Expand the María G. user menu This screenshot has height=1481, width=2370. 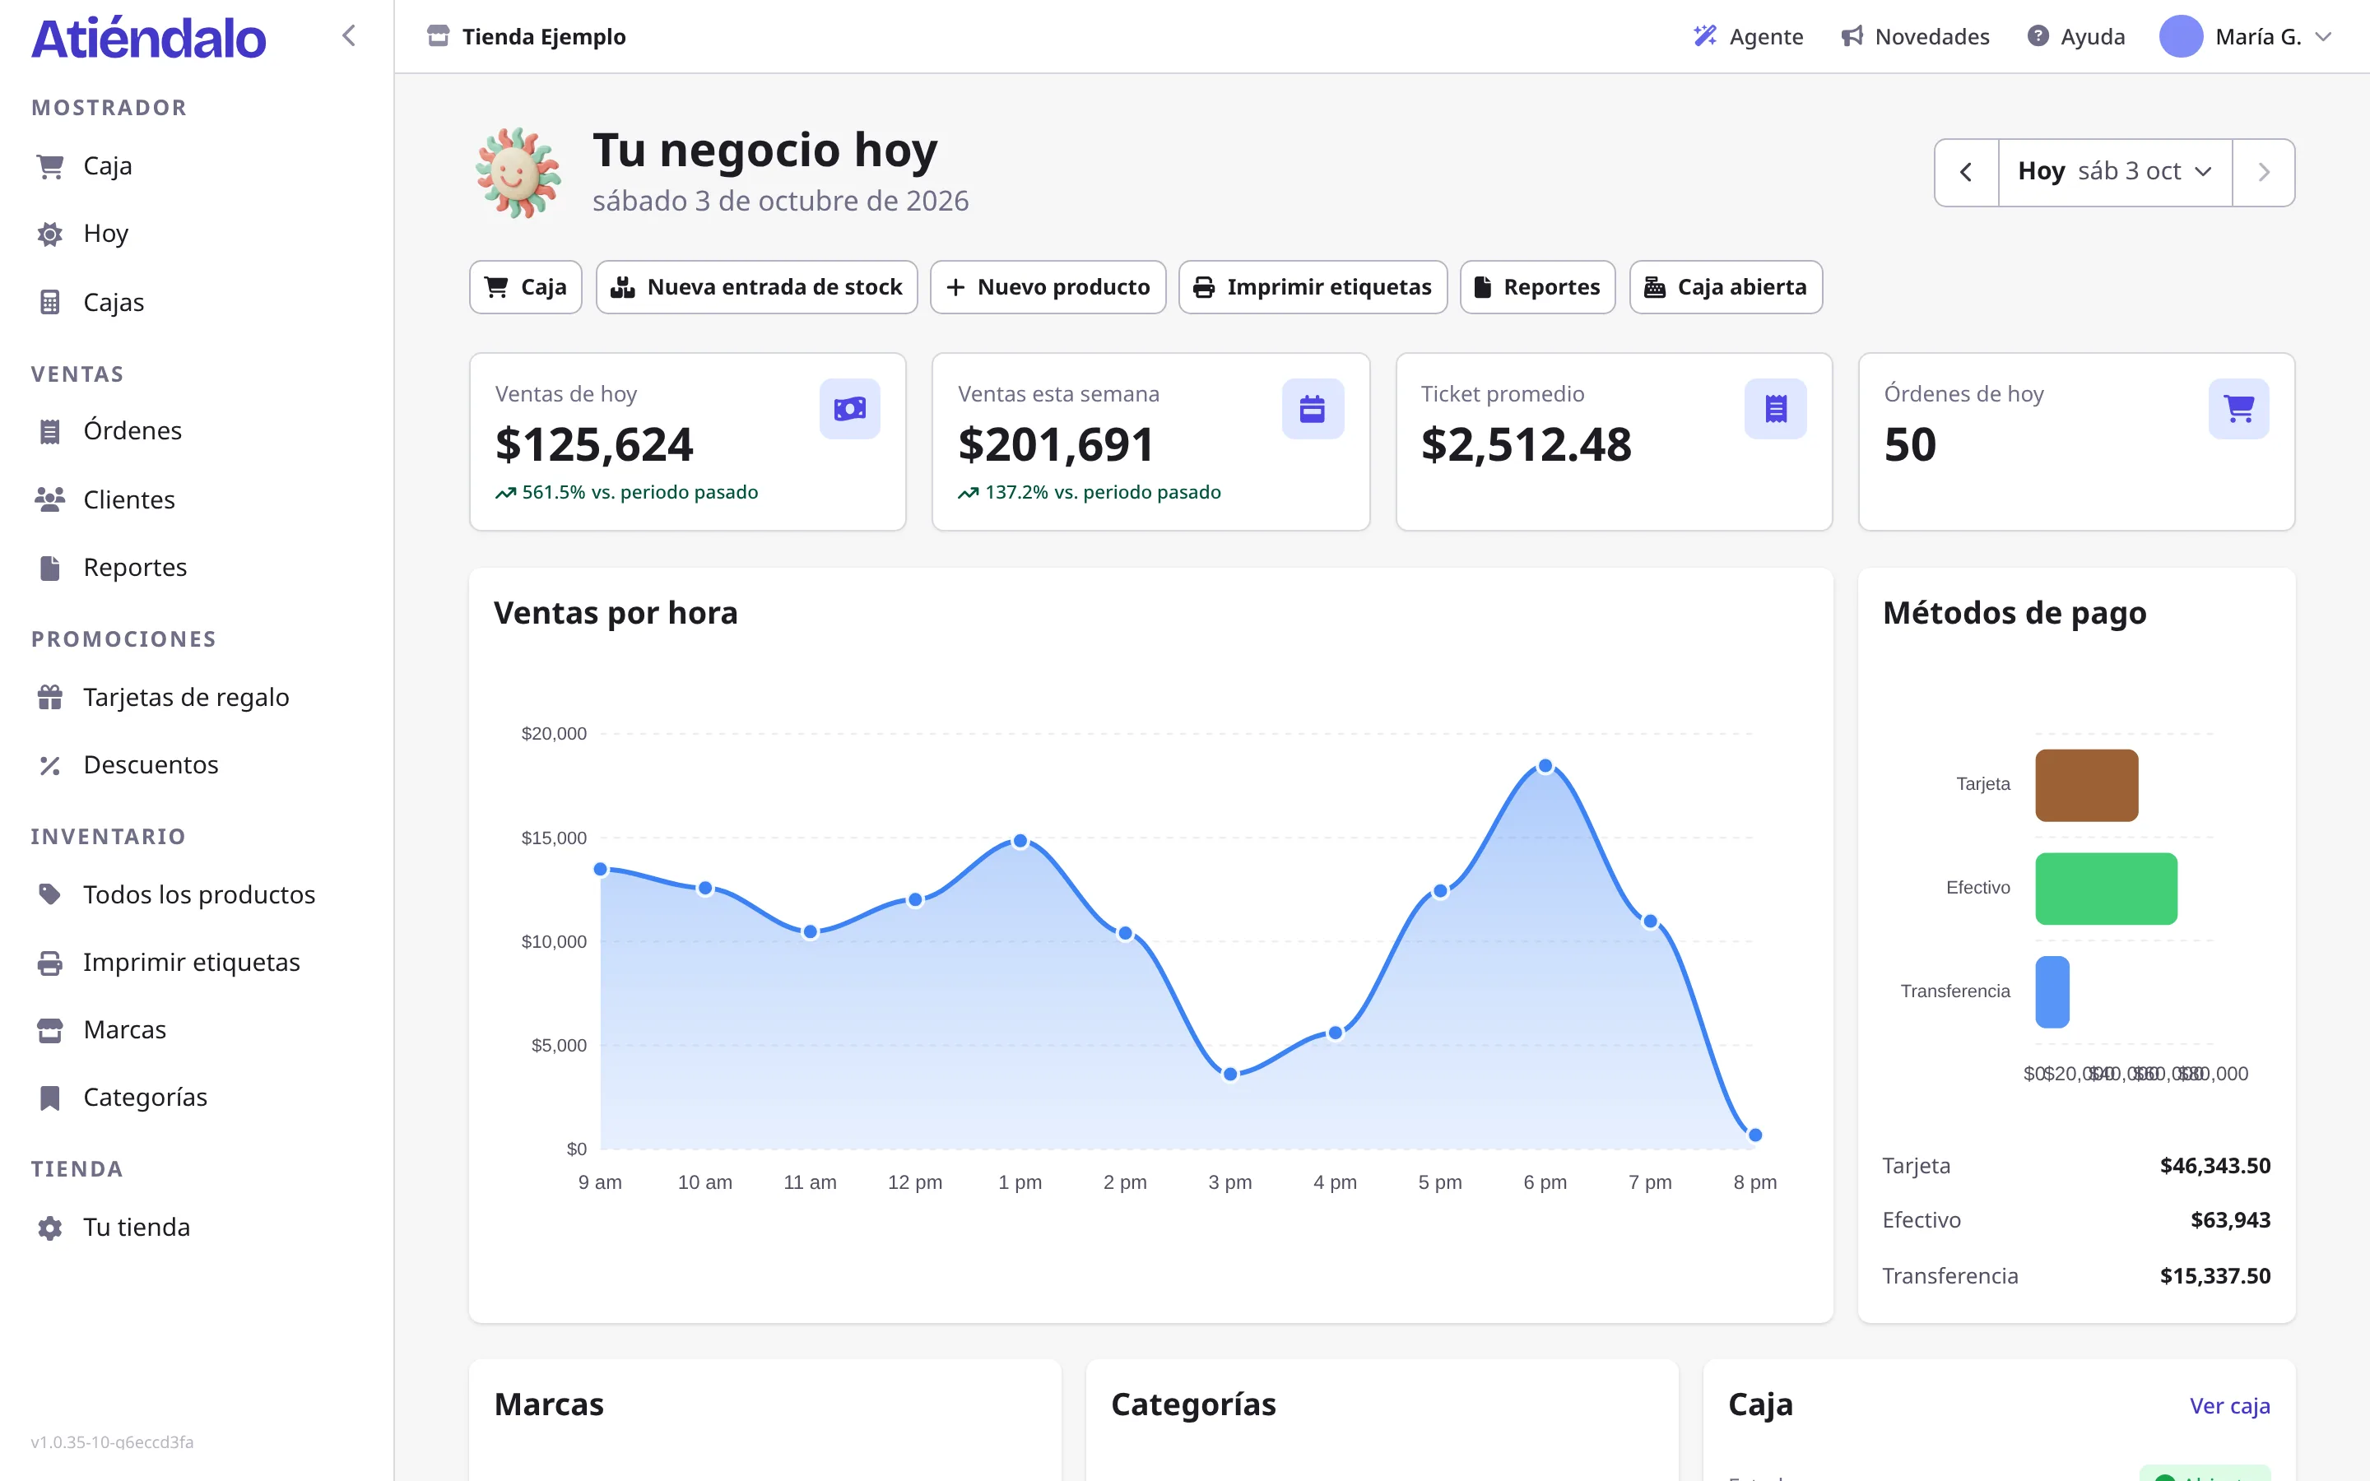point(2247,36)
